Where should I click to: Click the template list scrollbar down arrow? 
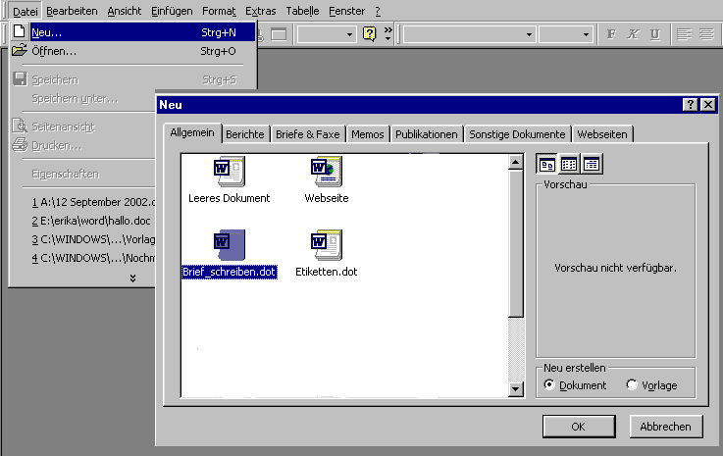coord(517,389)
